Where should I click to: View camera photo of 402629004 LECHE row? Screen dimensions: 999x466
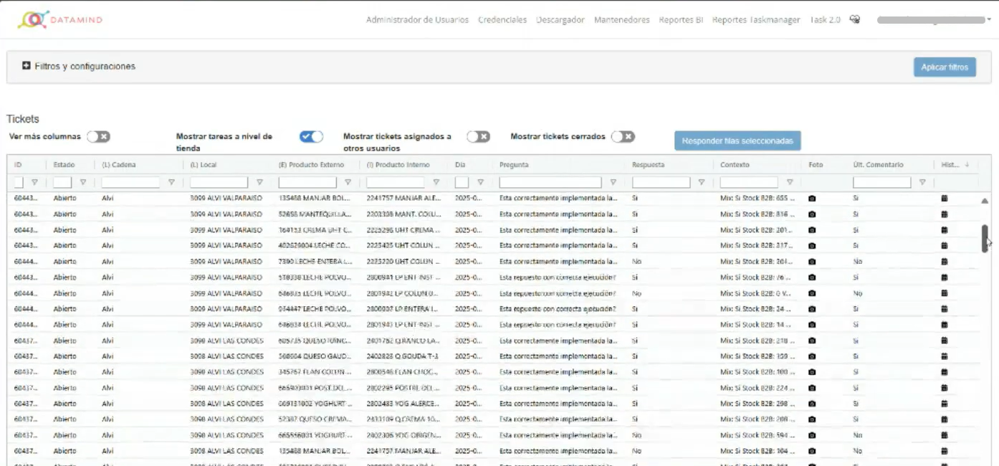tap(812, 245)
